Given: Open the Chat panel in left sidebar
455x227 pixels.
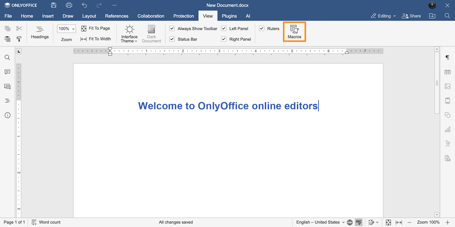Looking at the screenshot, I should [x=7, y=86].
